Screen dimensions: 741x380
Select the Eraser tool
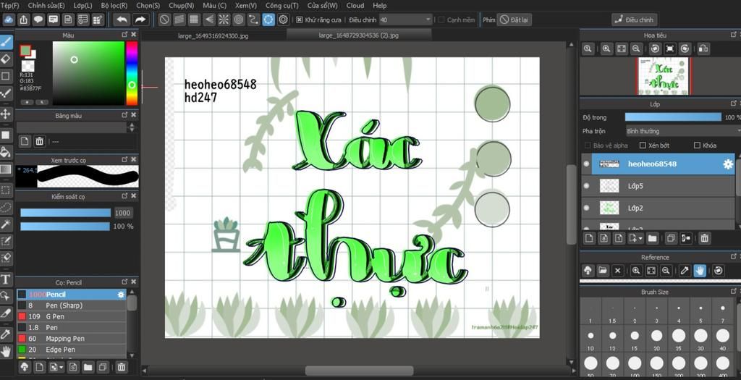6,59
